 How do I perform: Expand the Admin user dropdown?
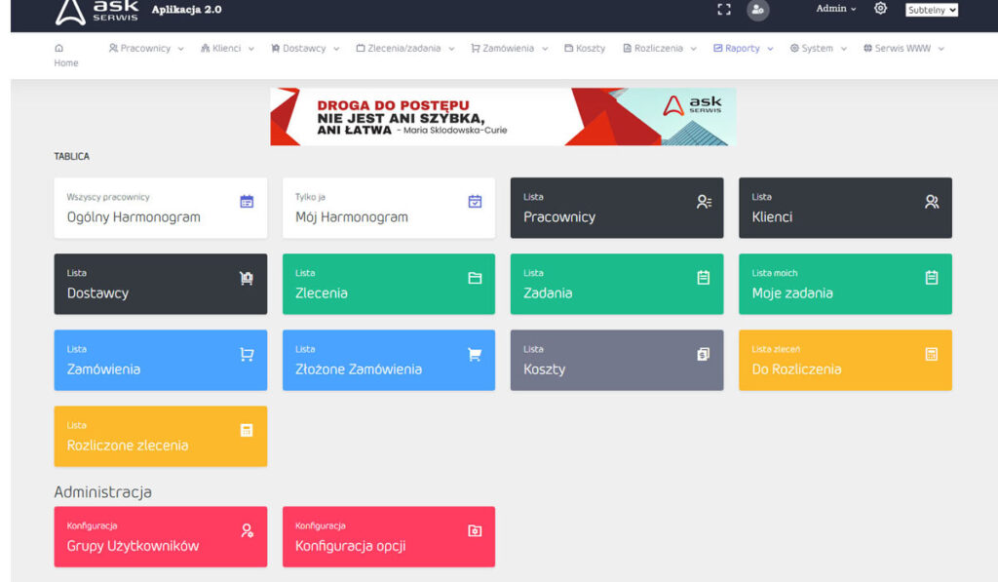pos(835,9)
